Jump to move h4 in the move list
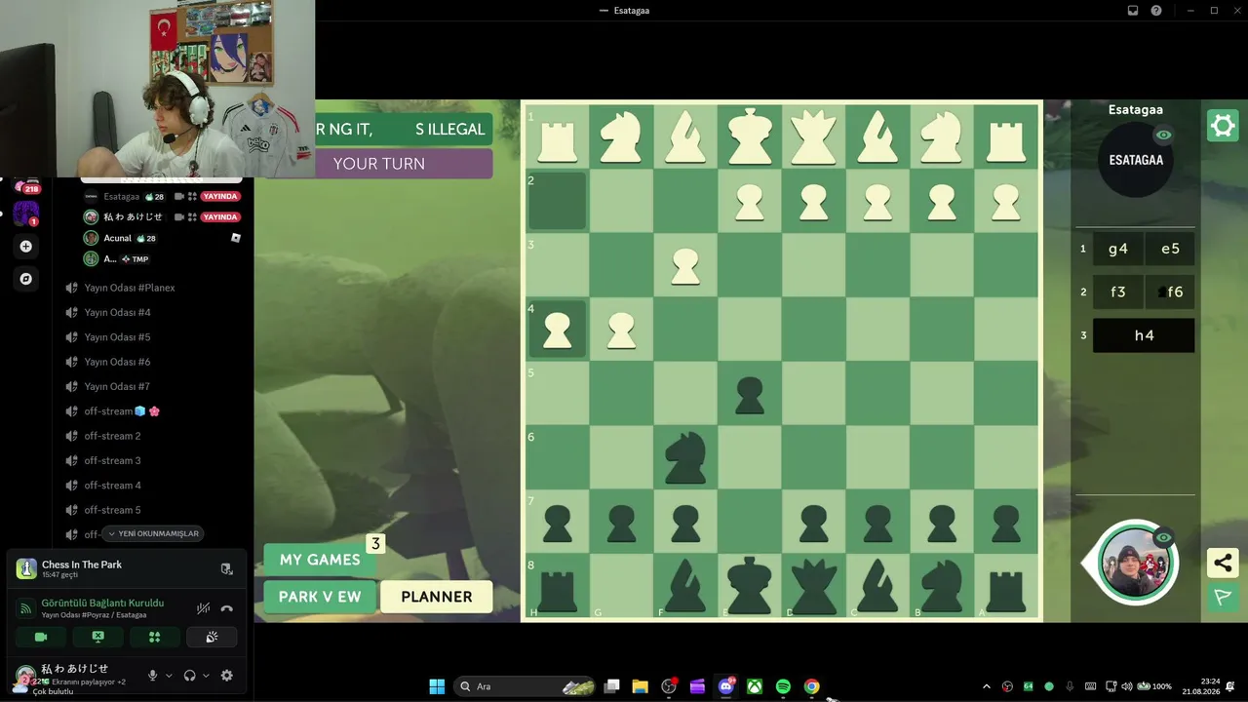 (1144, 335)
